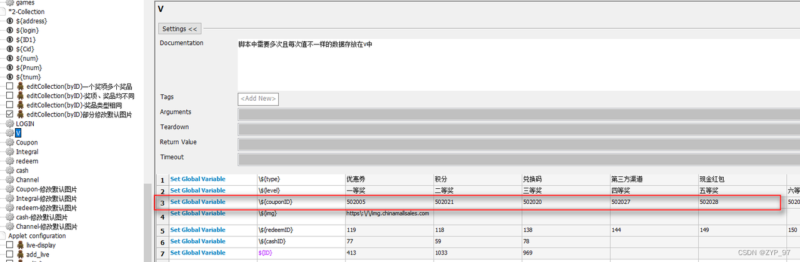Select row header number 5
The height and width of the screenshot is (262, 800).
point(162,231)
